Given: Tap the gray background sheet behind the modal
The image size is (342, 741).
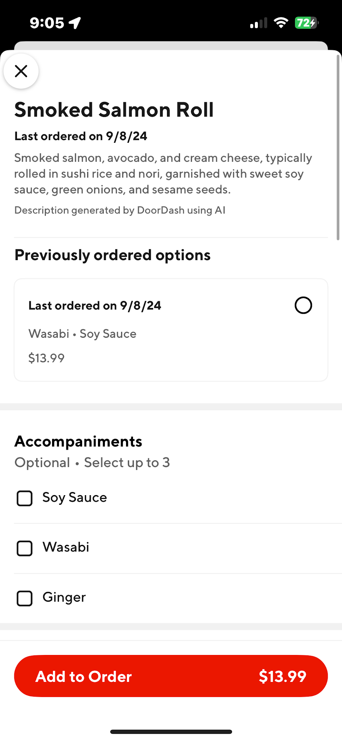Looking at the screenshot, I should coord(171,45).
